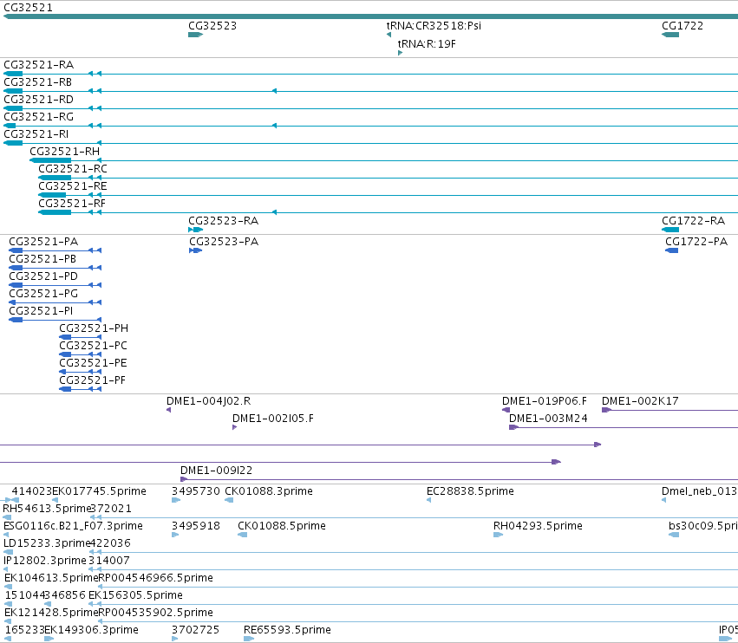Click protein label CG32523-PA
The width and height of the screenshot is (738, 643).
[224, 241]
